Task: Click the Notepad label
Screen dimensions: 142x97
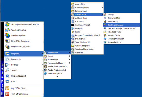Action: [x=79, y=28]
